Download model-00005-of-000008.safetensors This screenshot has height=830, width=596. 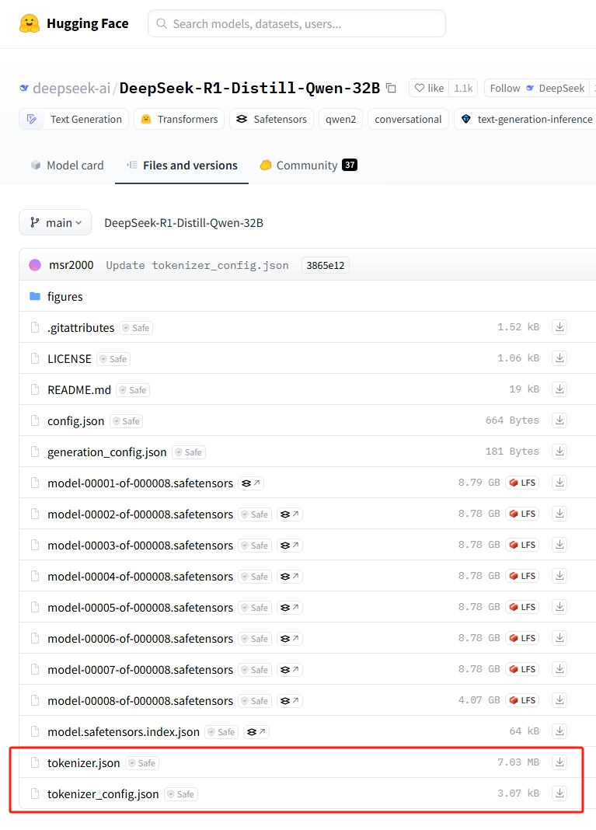point(559,607)
